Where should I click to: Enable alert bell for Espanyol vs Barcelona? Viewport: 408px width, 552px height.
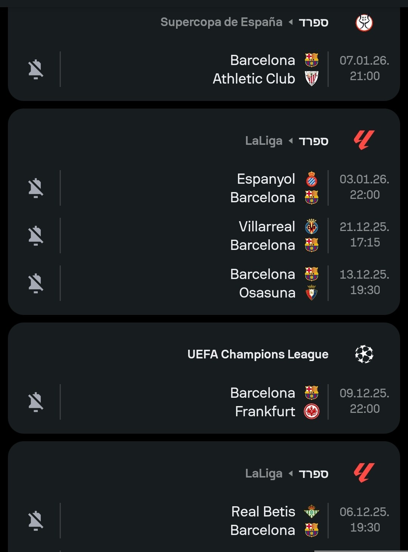coord(36,188)
